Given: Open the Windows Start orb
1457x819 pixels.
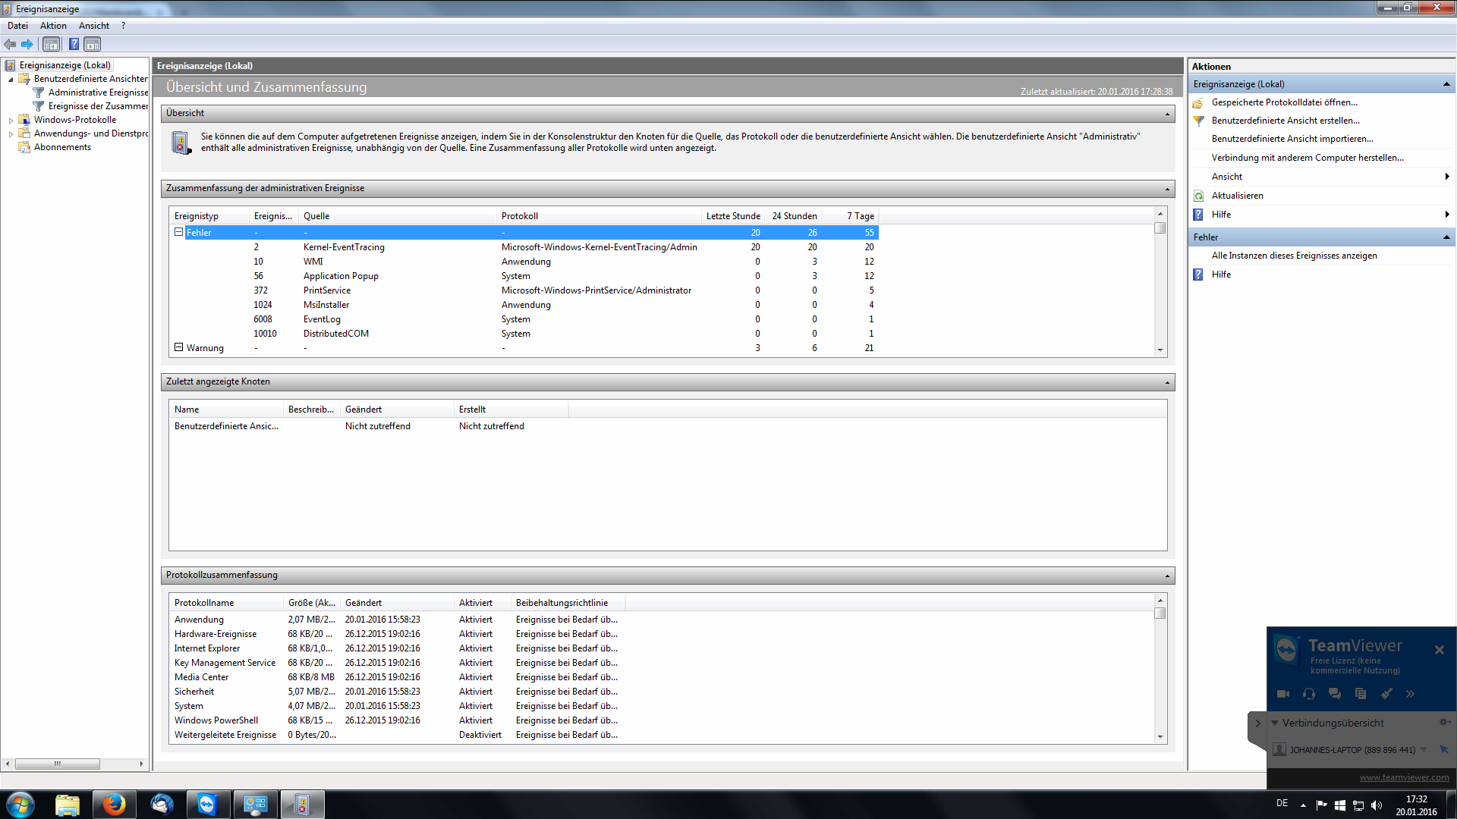Looking at the screenshot, I should point(20,804).
